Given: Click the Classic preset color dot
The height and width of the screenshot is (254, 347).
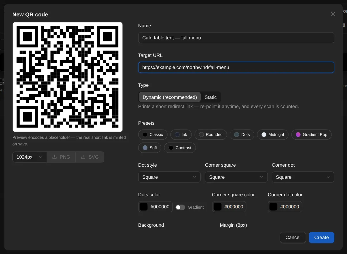Looking at the screenshot, I should pyautogui.click(x=145, y=134).
